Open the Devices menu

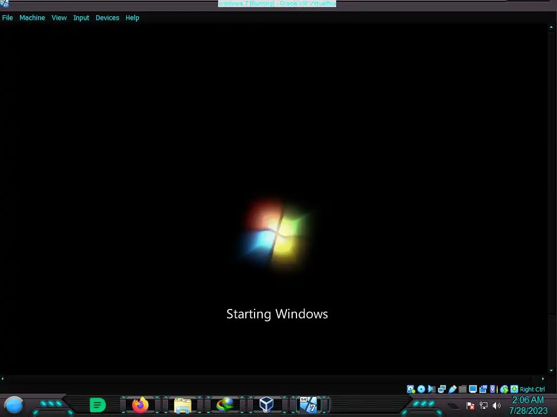point(107,18)
